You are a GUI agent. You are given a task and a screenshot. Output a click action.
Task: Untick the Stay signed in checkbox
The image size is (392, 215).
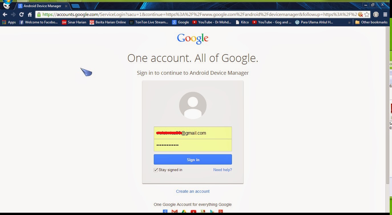pyautogui.click(x=156, y=170)
